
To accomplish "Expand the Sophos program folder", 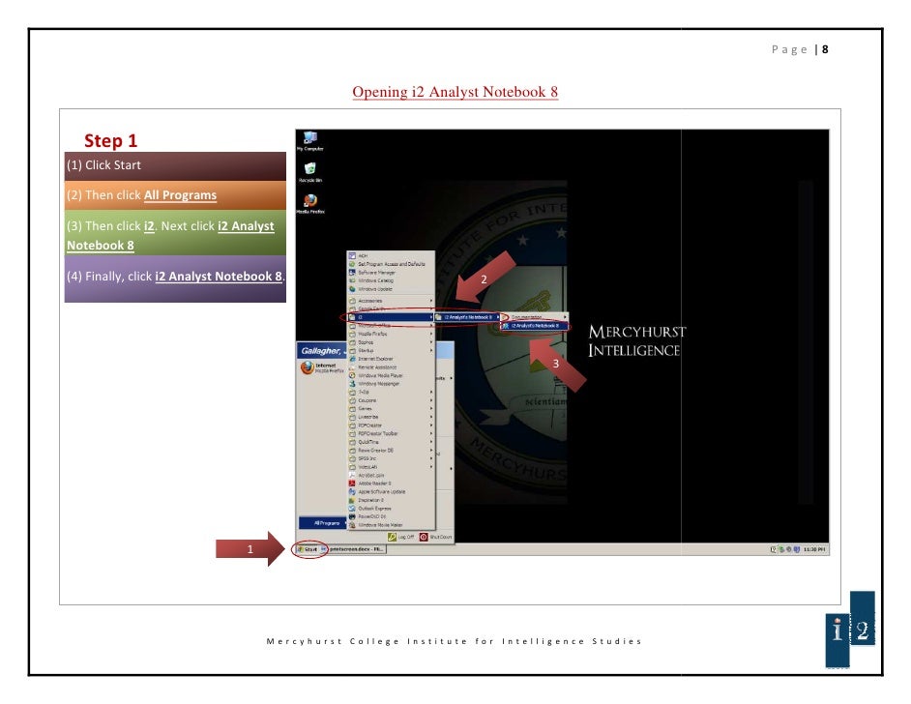I will point(391,342).
